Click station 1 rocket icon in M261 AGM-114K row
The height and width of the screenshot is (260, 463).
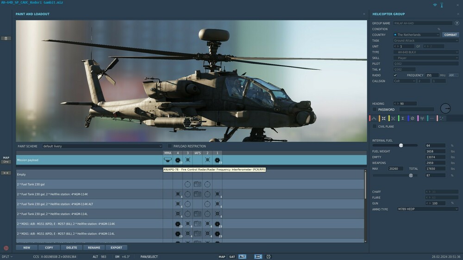(217, 224)
